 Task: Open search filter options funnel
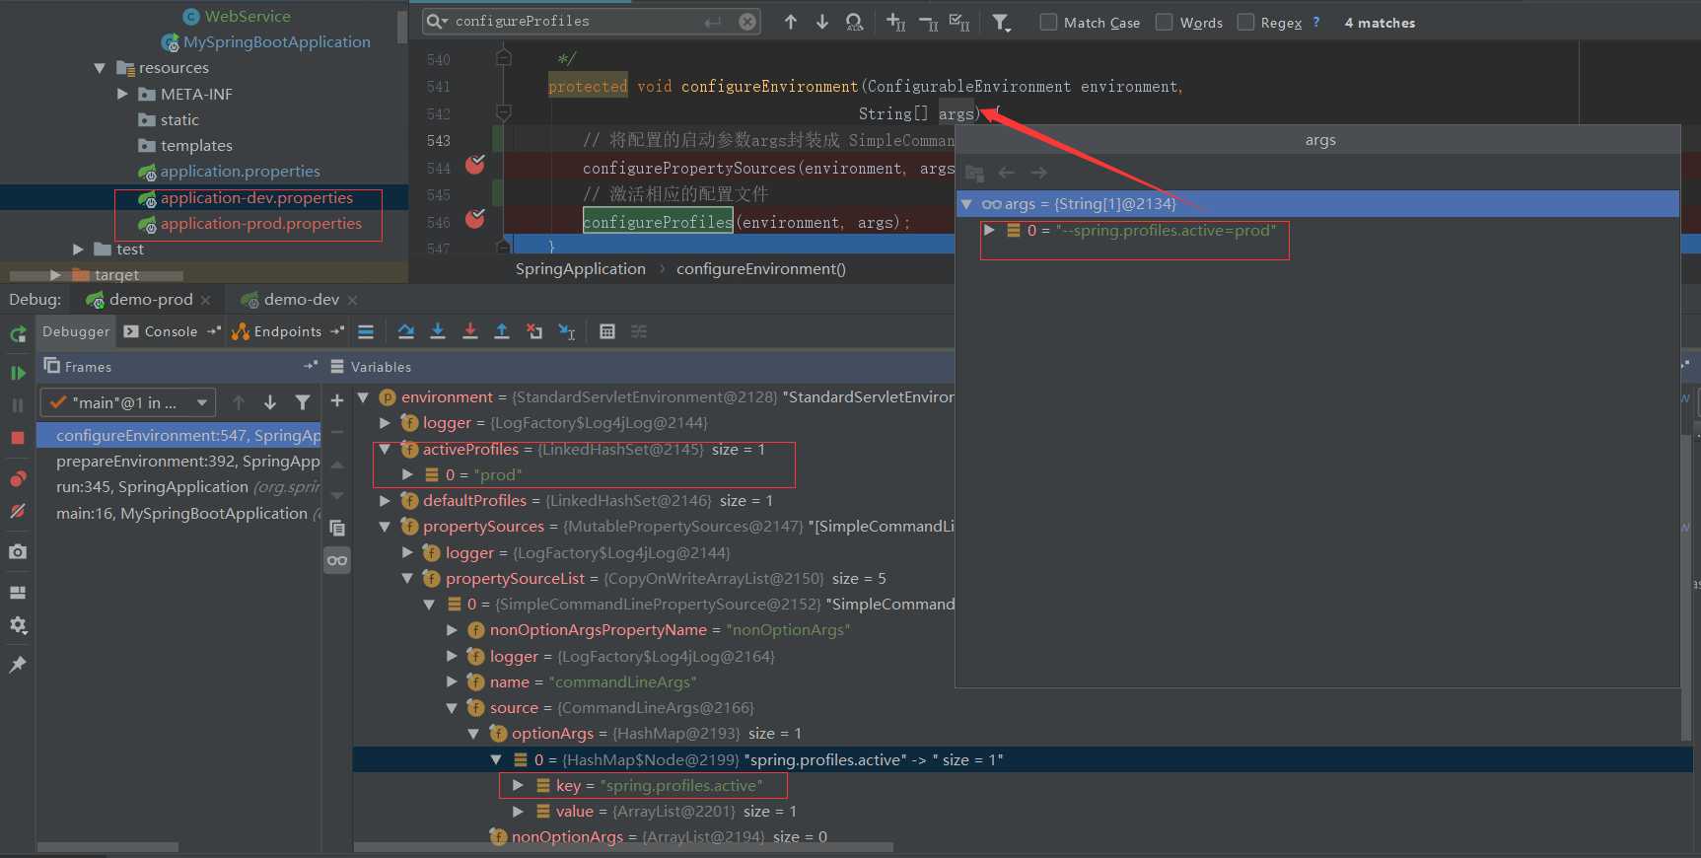tap(1002, 22)
